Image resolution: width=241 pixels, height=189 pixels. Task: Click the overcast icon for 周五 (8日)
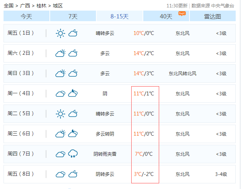[61, 174]
